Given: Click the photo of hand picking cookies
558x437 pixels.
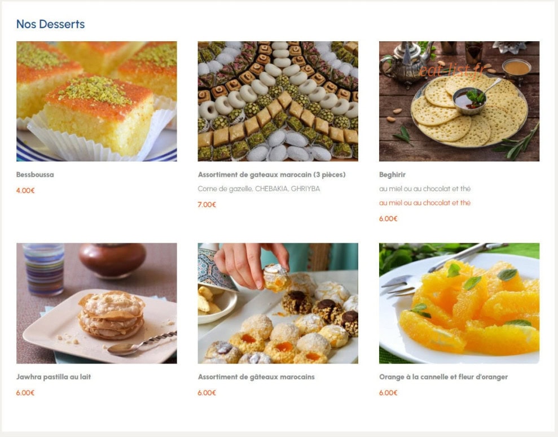Looking at the screenshot, I should (x=278, y=303).
